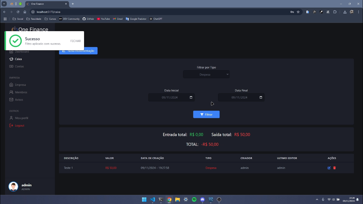Viewport: 363px width, 204px height.
Task: Open Spotify from the taskbar
Action: pos(194,199)
